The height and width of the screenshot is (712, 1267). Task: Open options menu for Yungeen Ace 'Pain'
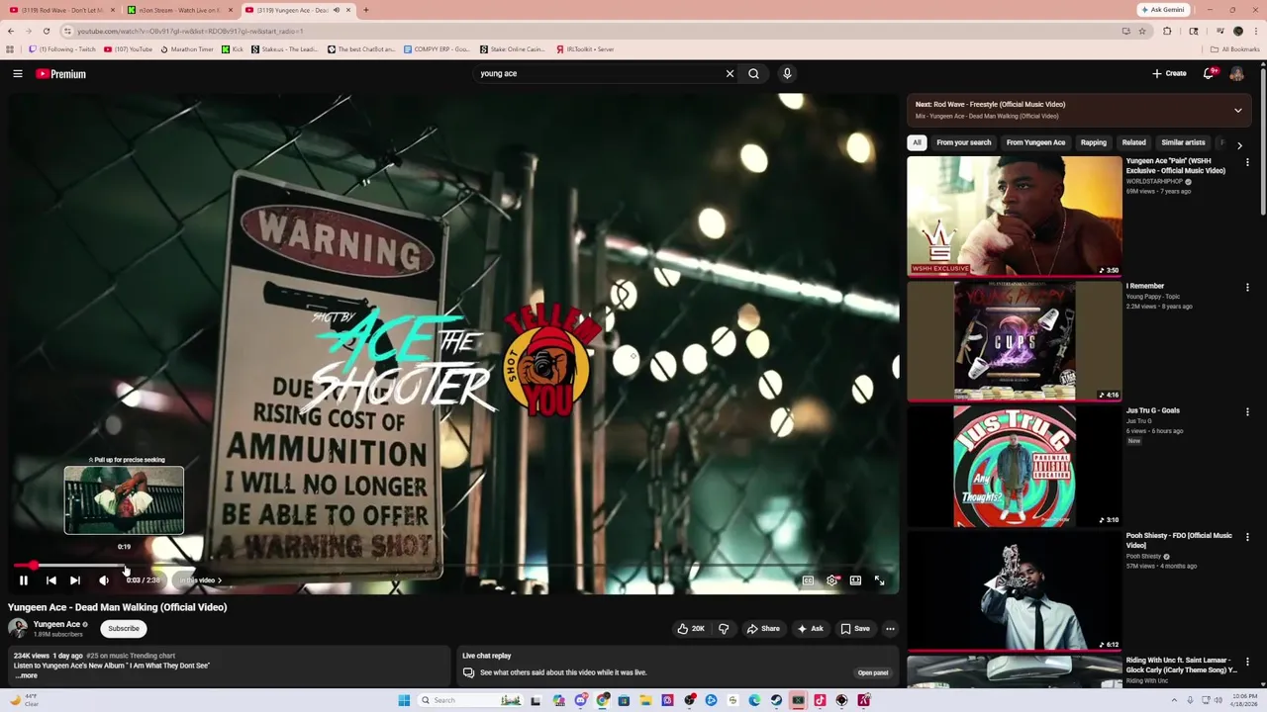(x=1247, y=162)
